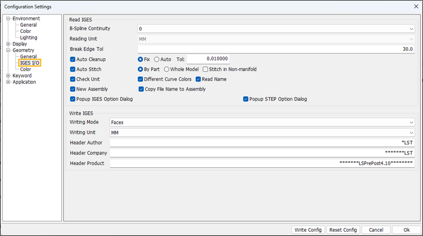Open the Writing Mode dropdown

point(262,122)
